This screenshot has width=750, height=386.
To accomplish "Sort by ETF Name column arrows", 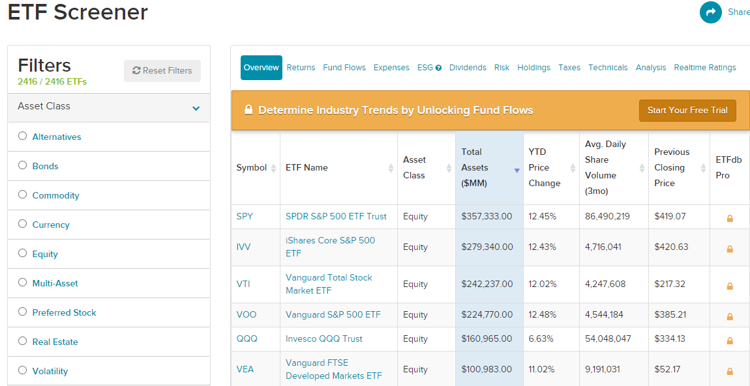I will [391, 168].
